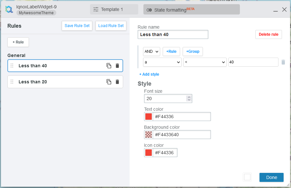Screen dimensions: 291x188
Task: Check the small checkbox beside Done
Action: click(247, 177)
